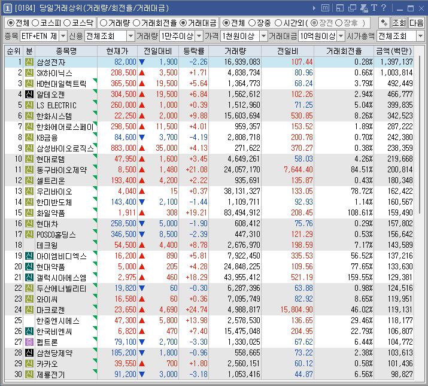Click 현대차 price 258,500
The height and width of the screenshot is (386, 428).
point(123,224)
